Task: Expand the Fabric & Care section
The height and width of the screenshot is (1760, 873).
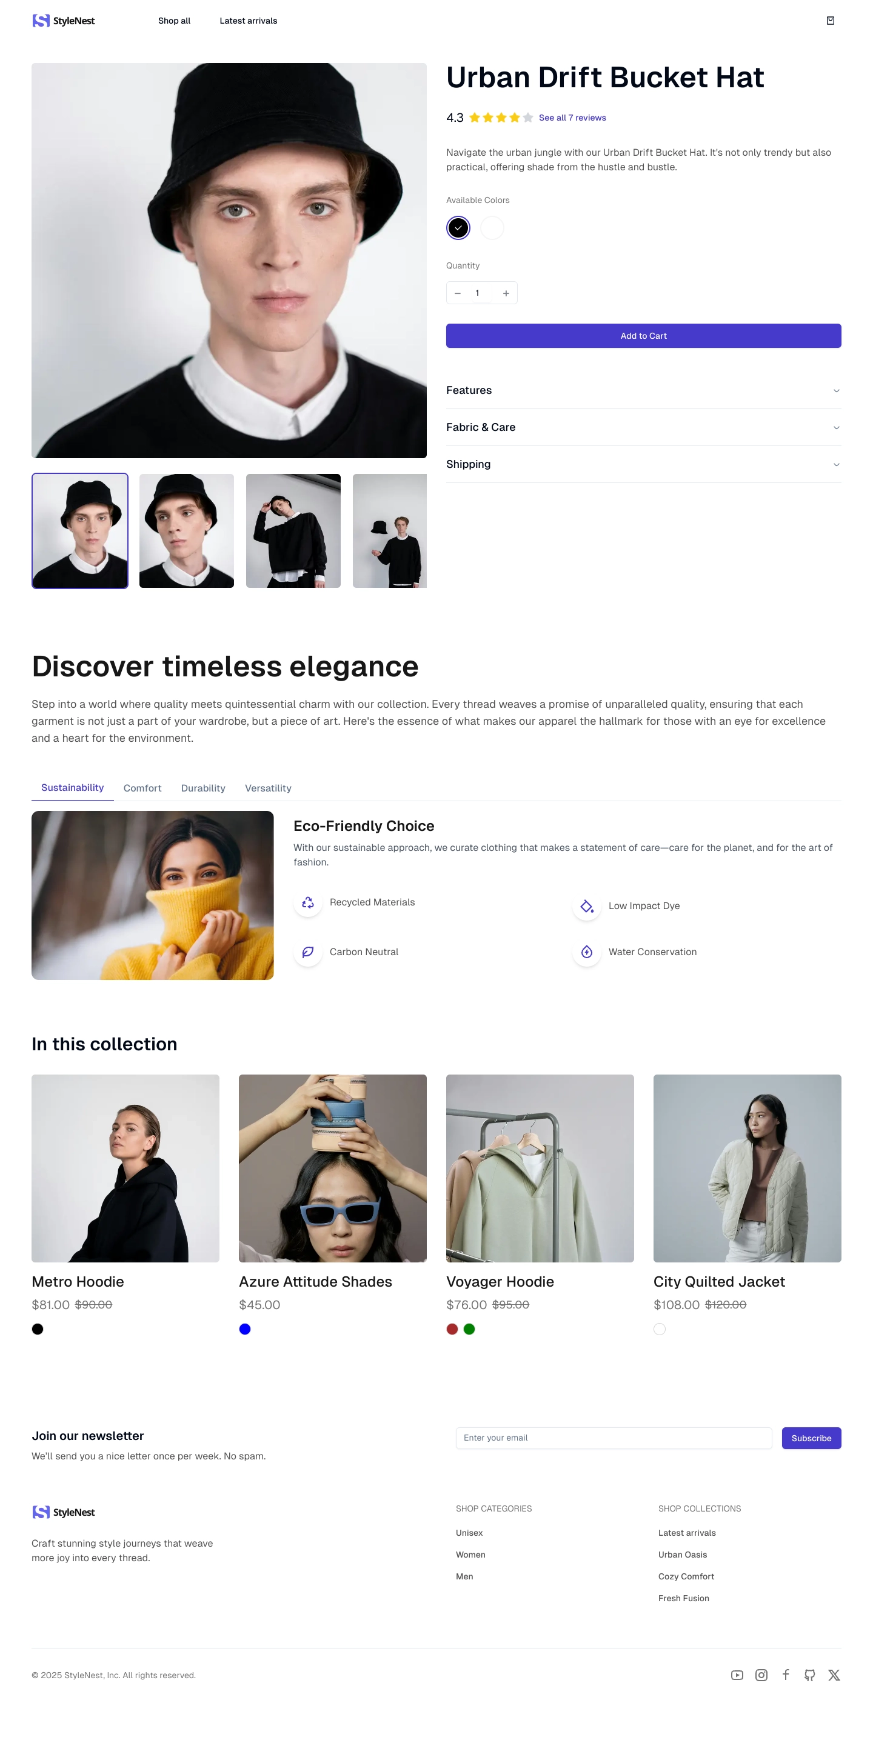Action: click(643, 427)
